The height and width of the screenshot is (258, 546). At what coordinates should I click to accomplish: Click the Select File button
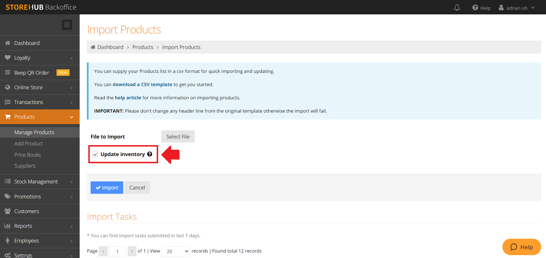point(178,136)
